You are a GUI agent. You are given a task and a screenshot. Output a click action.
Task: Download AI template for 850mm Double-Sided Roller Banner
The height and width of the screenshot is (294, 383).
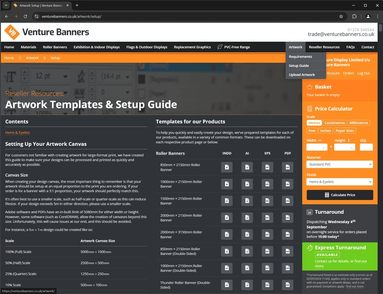[x=247, y=251]
